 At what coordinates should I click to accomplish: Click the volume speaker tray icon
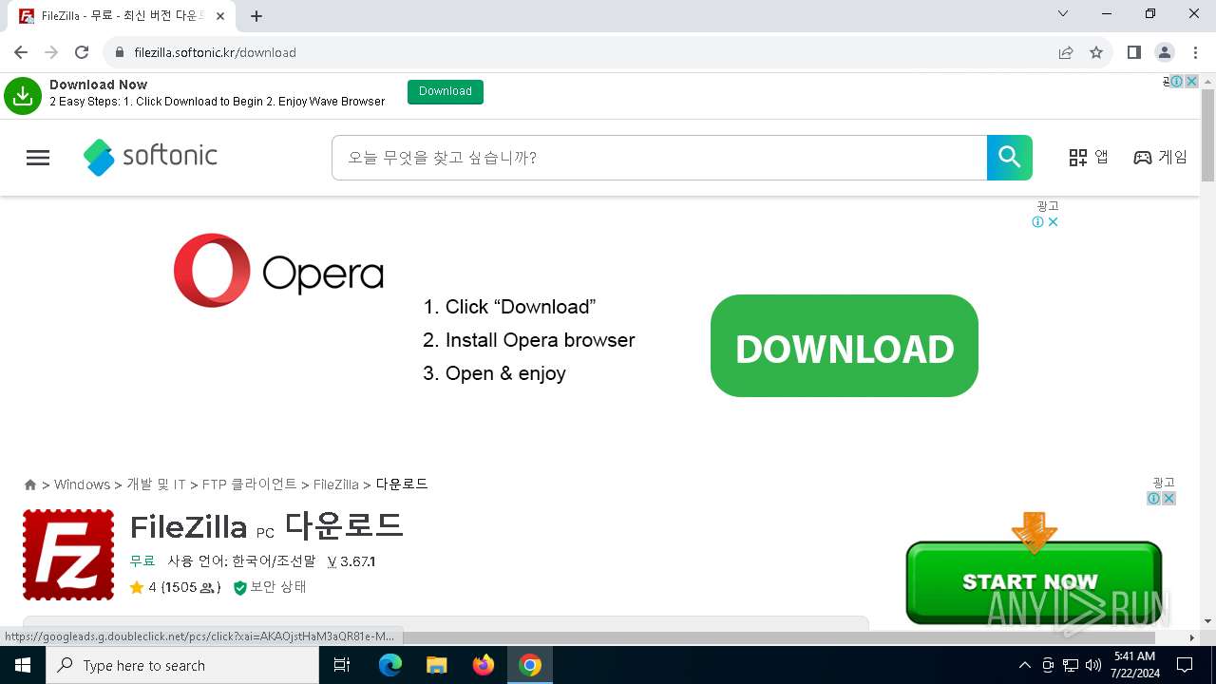point(1093,665)
